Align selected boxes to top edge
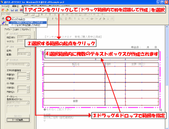169x129 pixels. pos(75,19)
